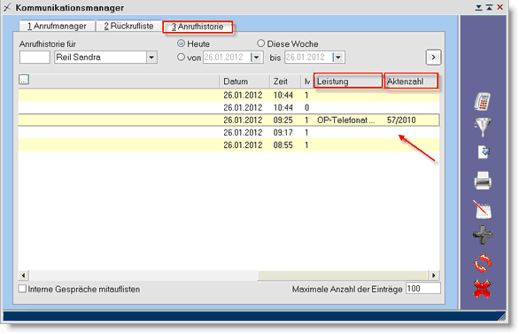Click the expand arrow in the title bar
This screenshot has height=334, width=519.
click(489, 7)
